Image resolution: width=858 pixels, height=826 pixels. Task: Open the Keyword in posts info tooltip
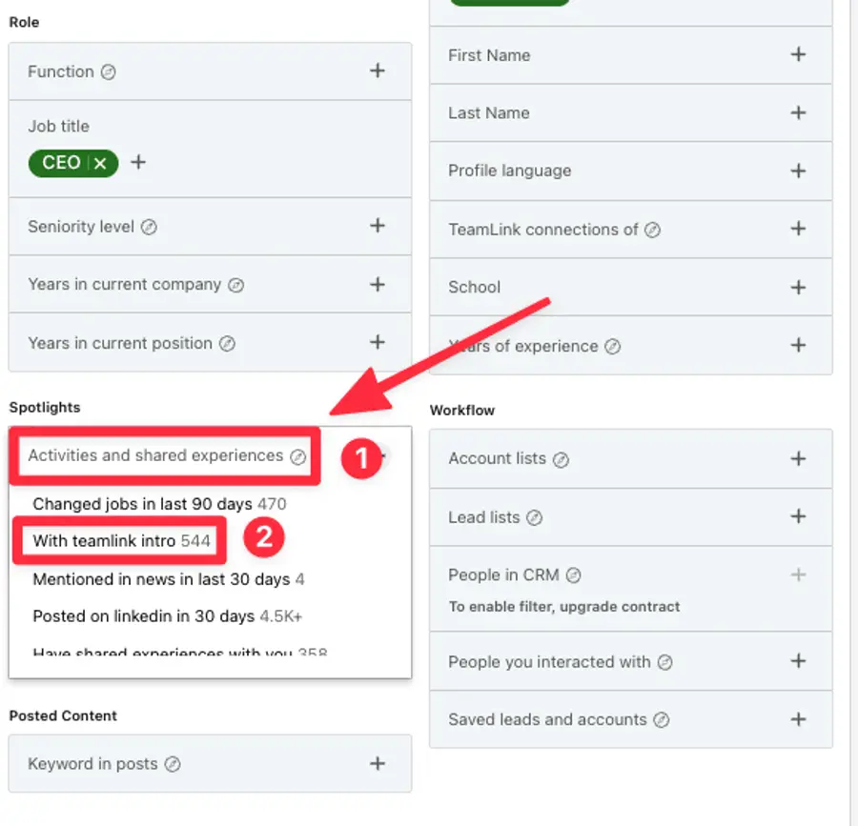point(173,763)
